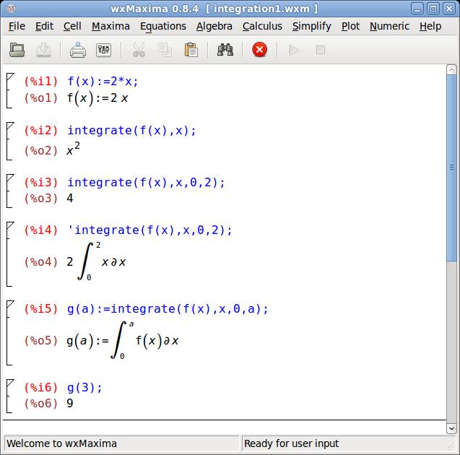The image size is (460, 455).
Task: Click the Open file toolbar icon
Action: coord(17,50)
